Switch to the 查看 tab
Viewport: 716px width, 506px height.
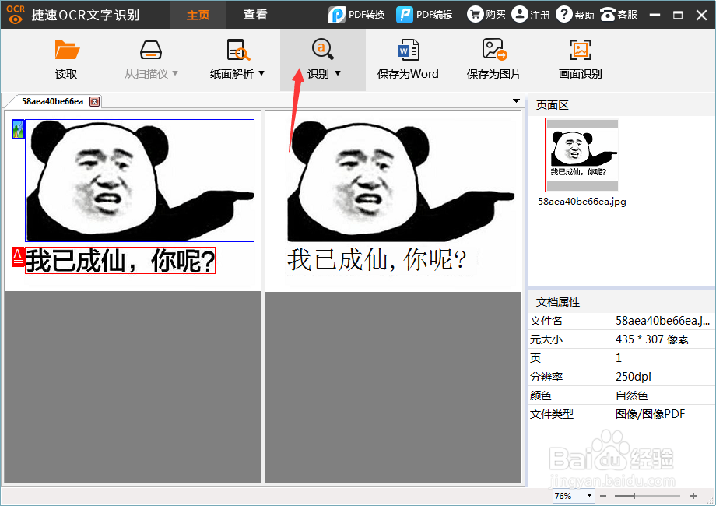point(255,15)
